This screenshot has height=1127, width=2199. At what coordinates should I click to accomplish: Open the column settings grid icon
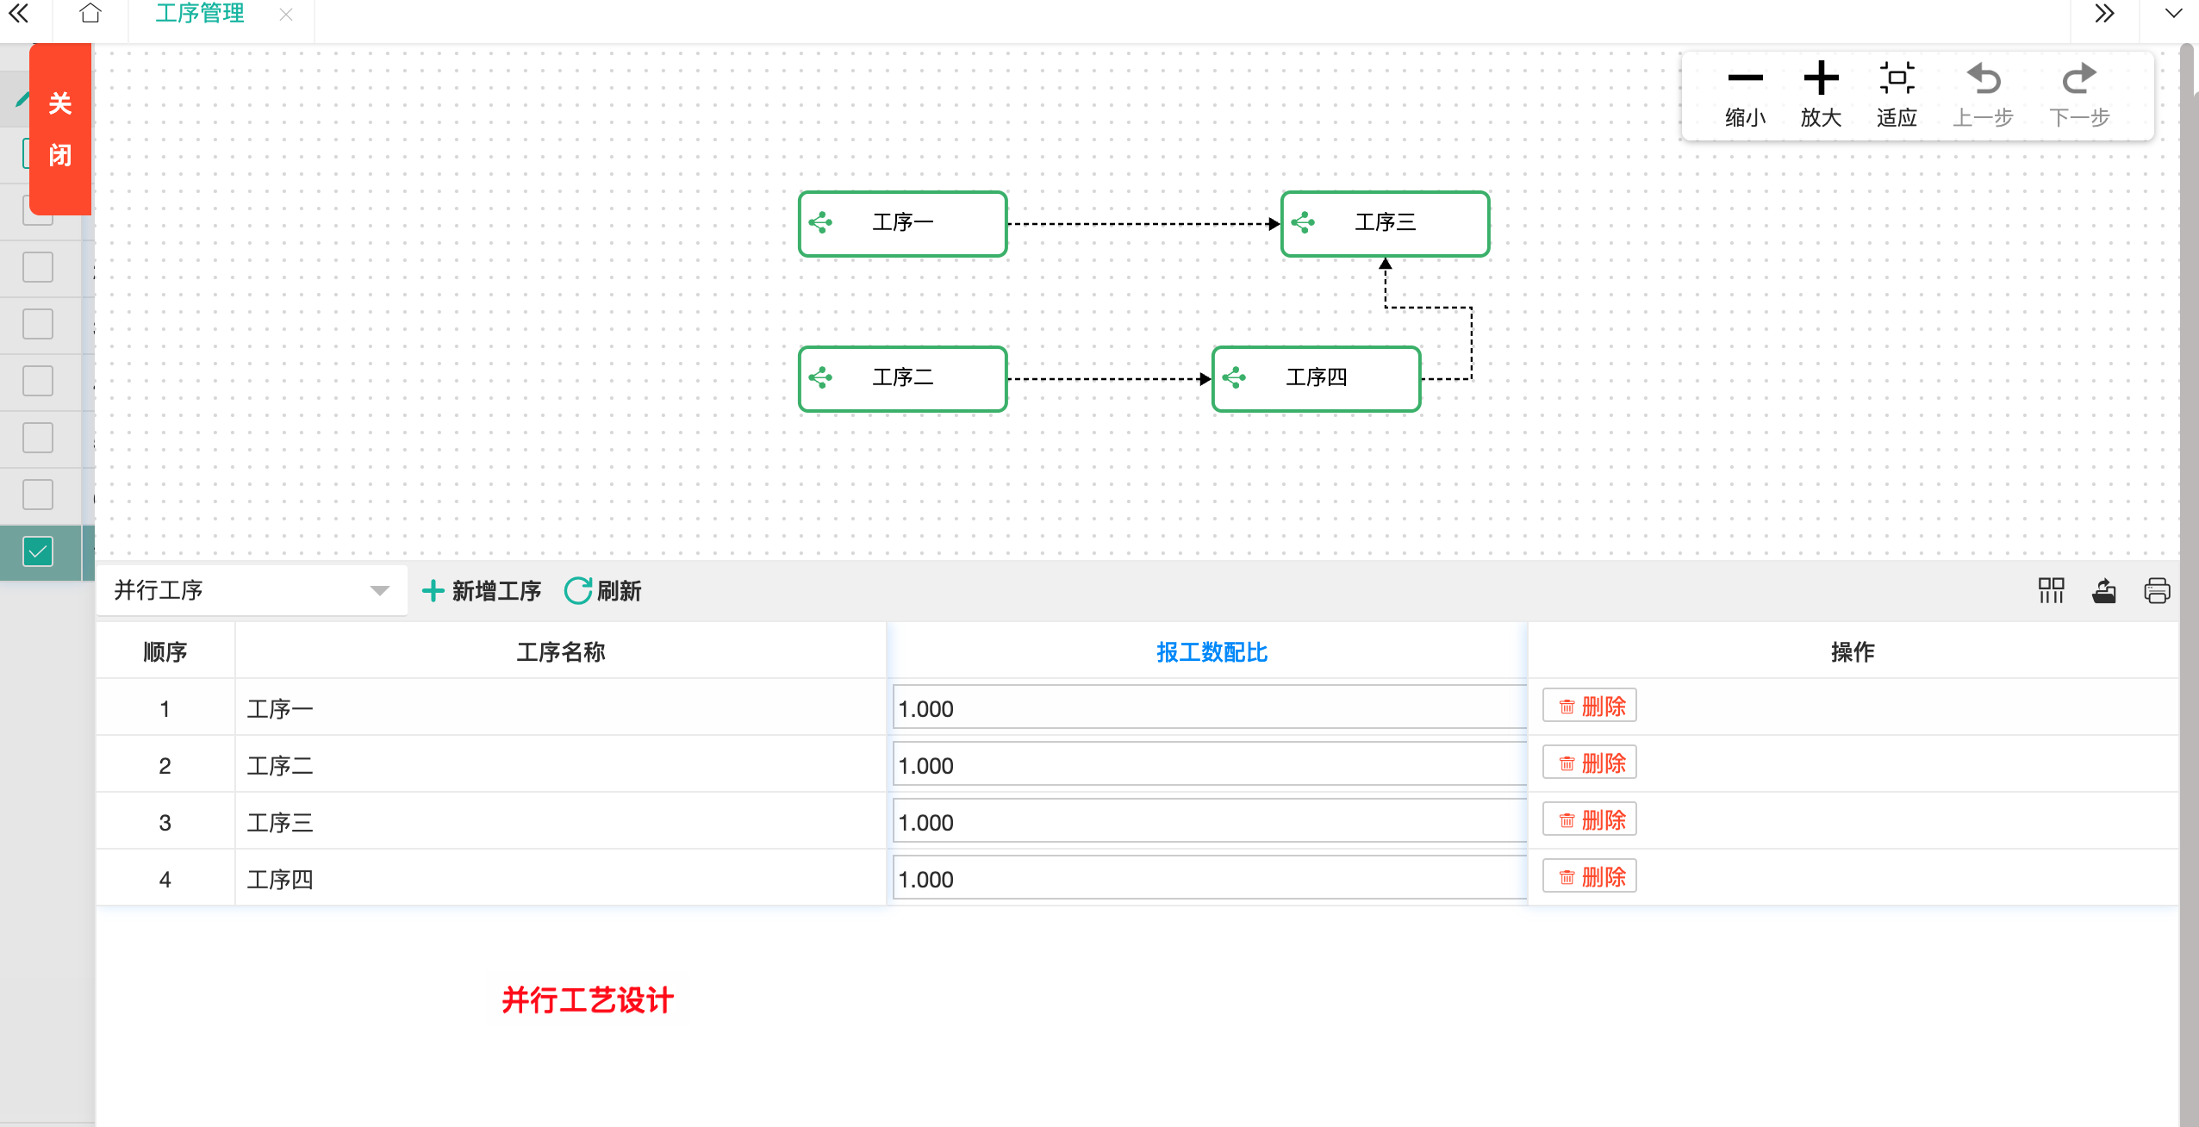tap(2052, 591)
